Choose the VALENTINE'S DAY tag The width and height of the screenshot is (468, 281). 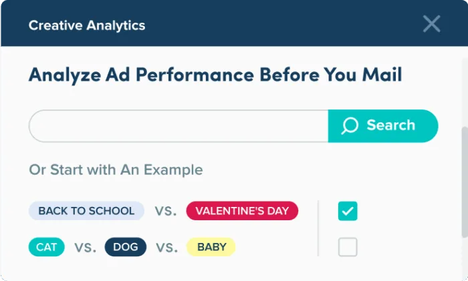[x=242, y=211]
